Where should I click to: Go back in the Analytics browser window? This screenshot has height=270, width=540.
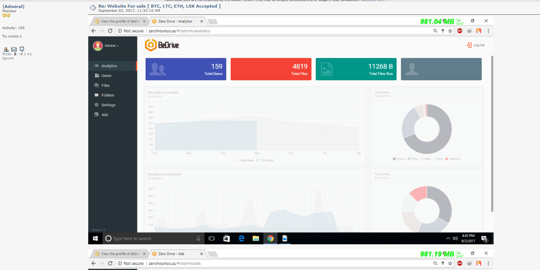[x=94, y=31]
